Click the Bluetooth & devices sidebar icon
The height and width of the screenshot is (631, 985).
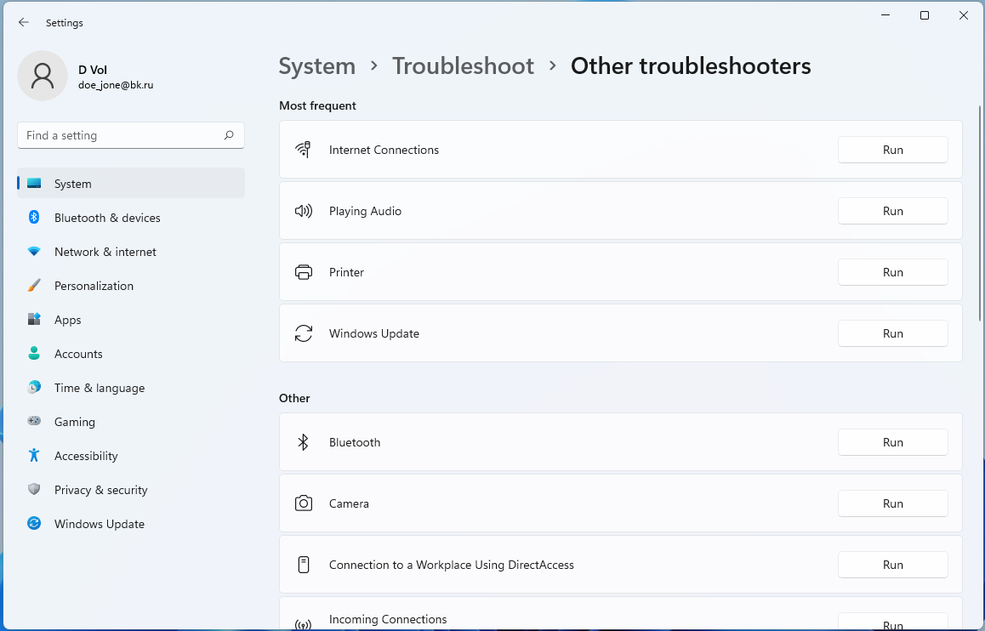34,217
